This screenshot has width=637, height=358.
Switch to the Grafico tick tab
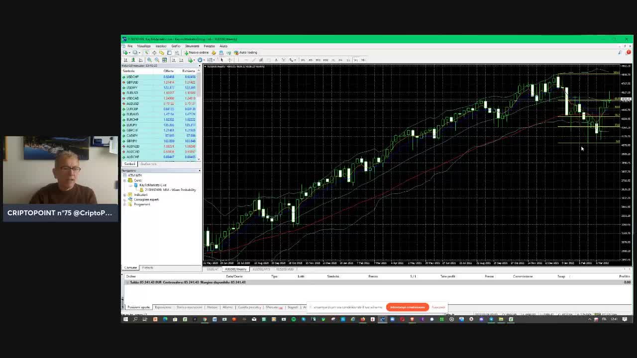(x=148, y=164)
